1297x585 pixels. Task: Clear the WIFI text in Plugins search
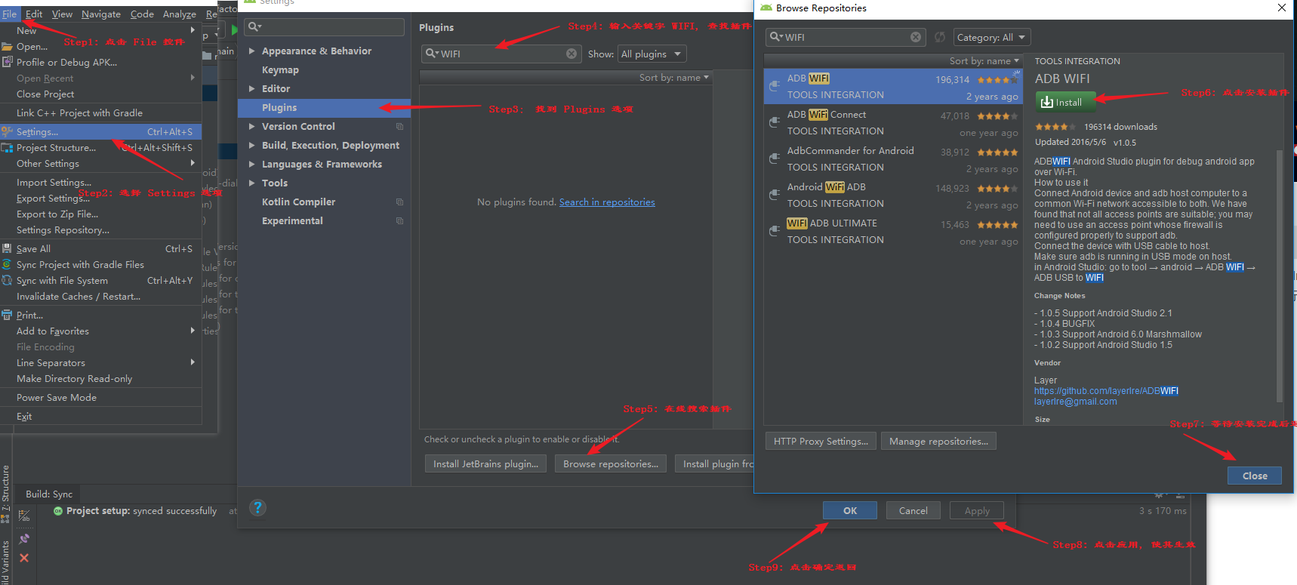tap(571, 54)
